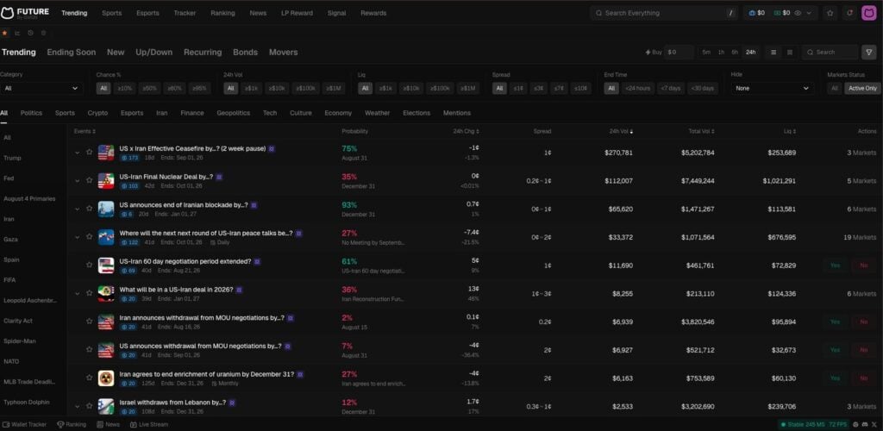Open Live Stream in the bottom bar
Image resolution: width=883 pixels, height=431 pixels.
149,425
